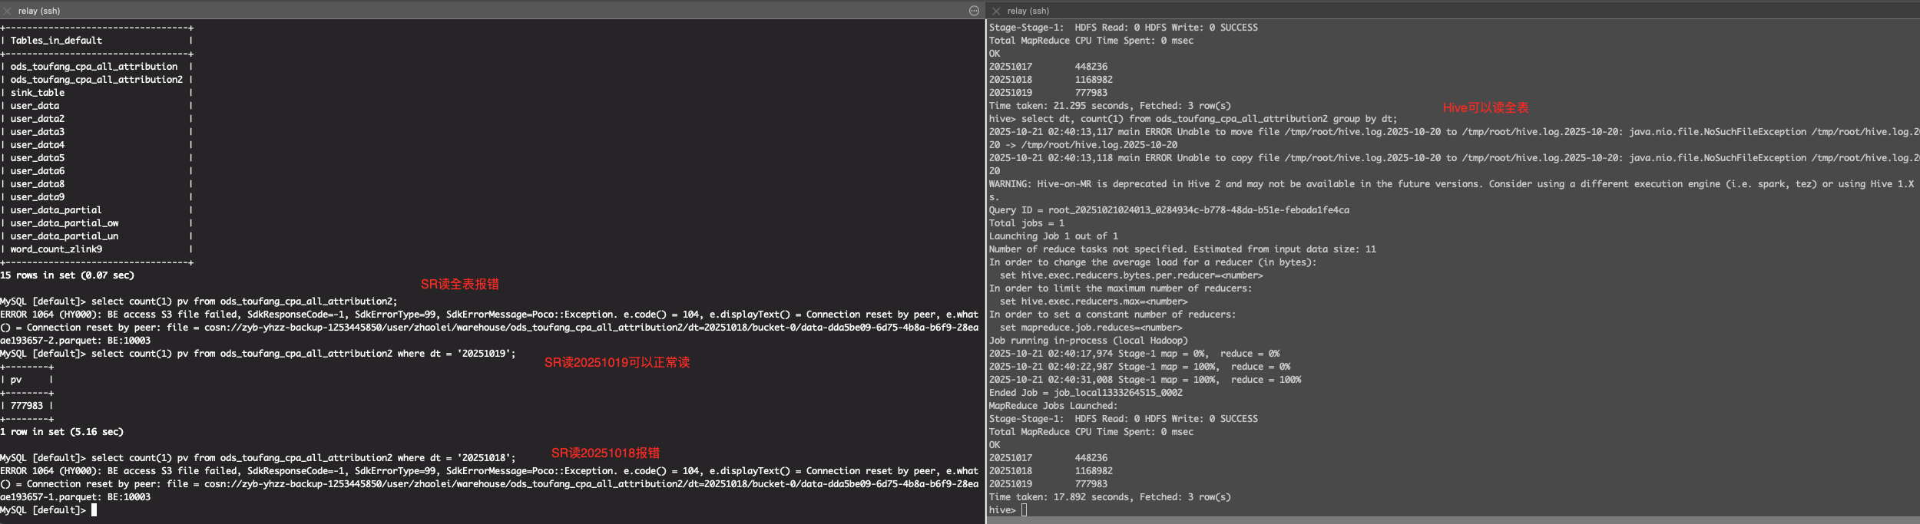Open the circled ellipsis pane options icon
1920x524 pixels.
click(x=974, y=11)
